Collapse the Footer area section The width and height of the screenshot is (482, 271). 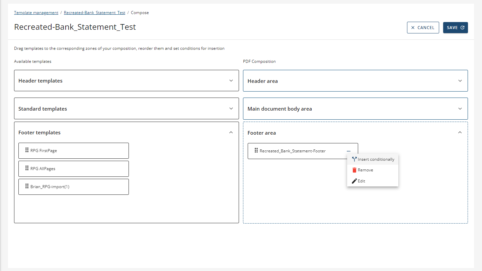(460, 133)
